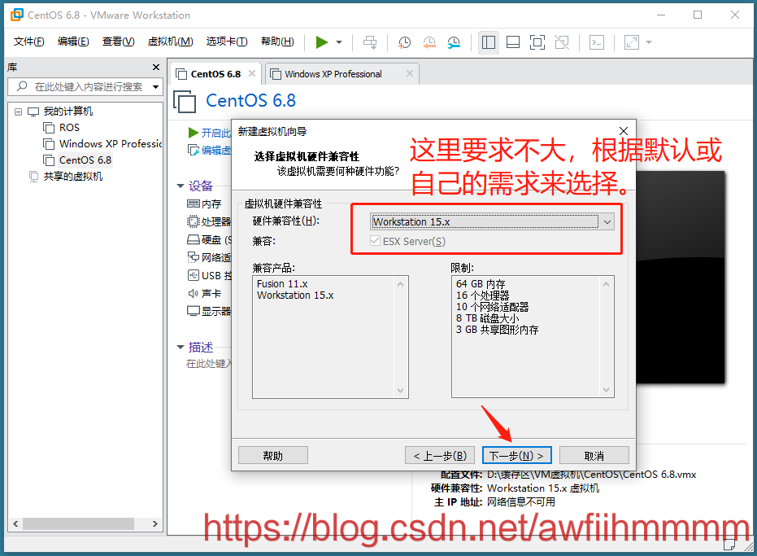Screen dimensions: 757x556
Task: Open the library search dropdown arrow
Action: click(155, 87)
